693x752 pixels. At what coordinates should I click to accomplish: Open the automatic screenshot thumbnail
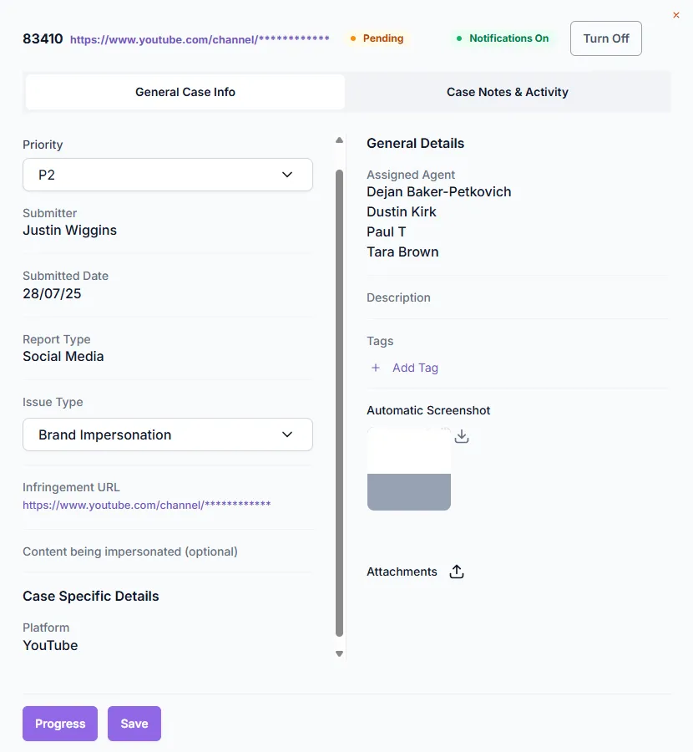pos(409,469)
